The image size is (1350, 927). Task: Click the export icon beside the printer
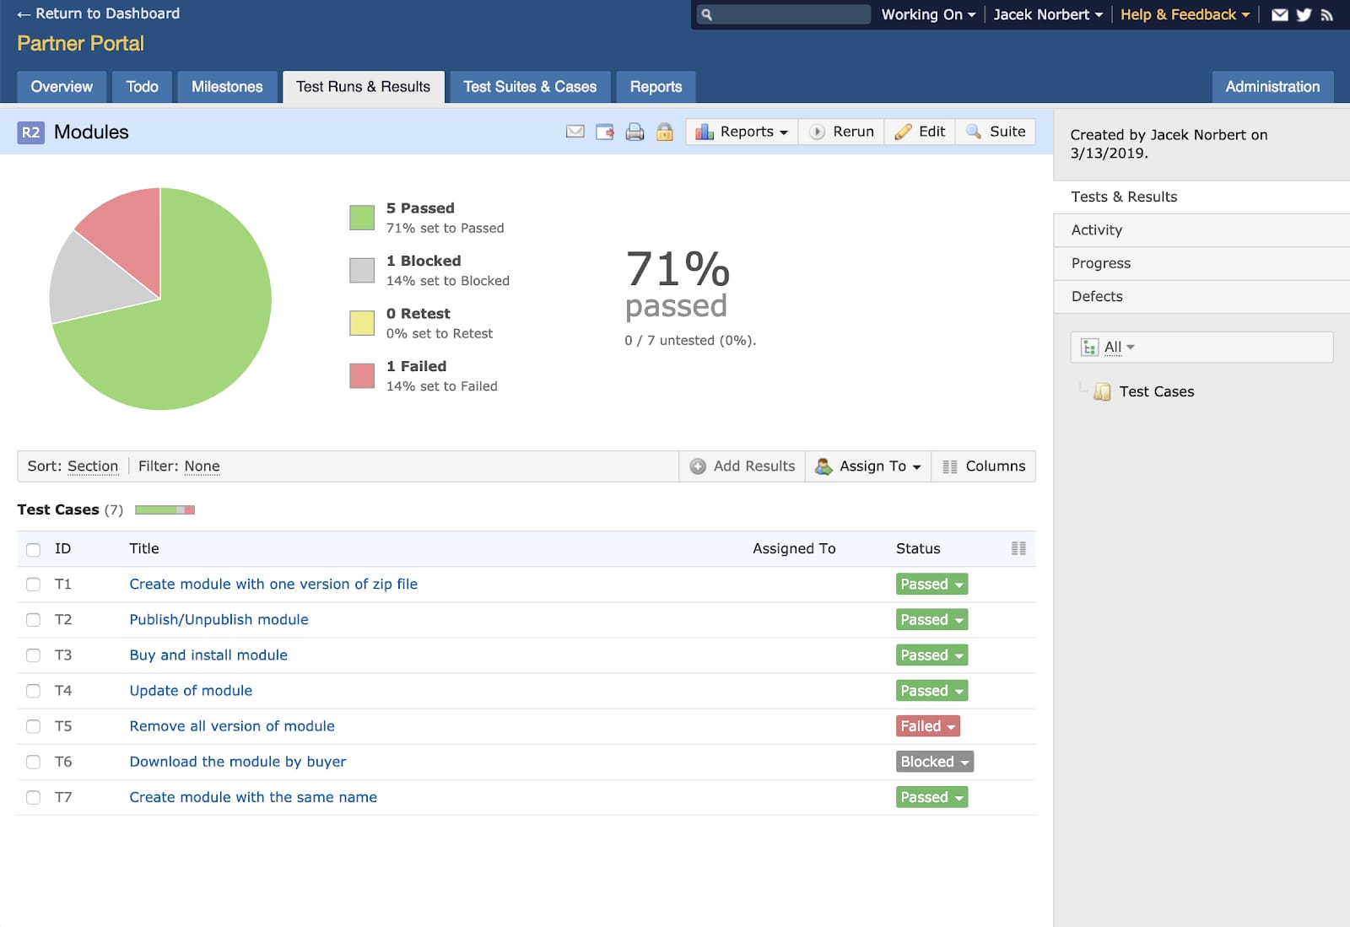tap(605, 132)
